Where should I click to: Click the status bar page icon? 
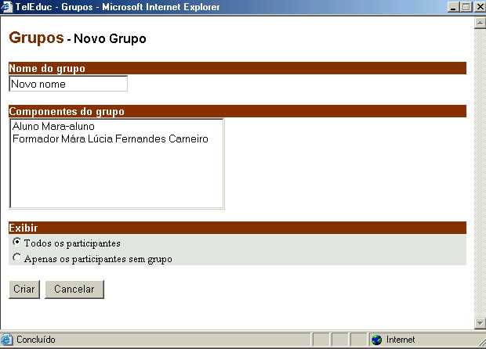[6, 340]
